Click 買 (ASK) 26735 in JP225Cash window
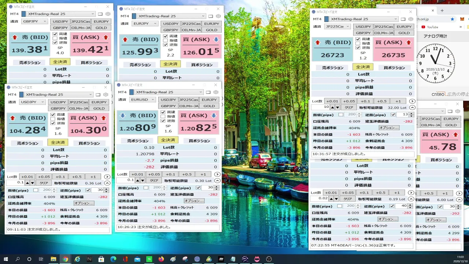The image size is (469, 264). coord(394,49)
